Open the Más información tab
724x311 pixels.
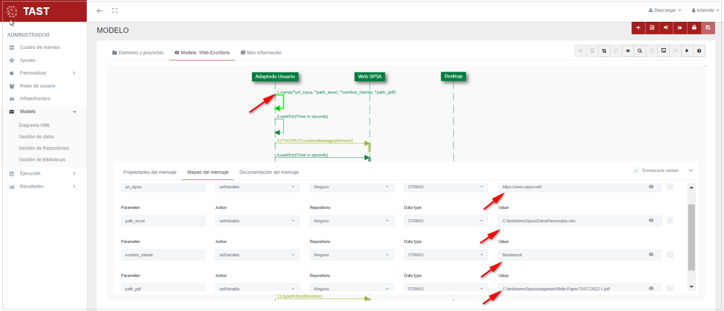point(261,53)
